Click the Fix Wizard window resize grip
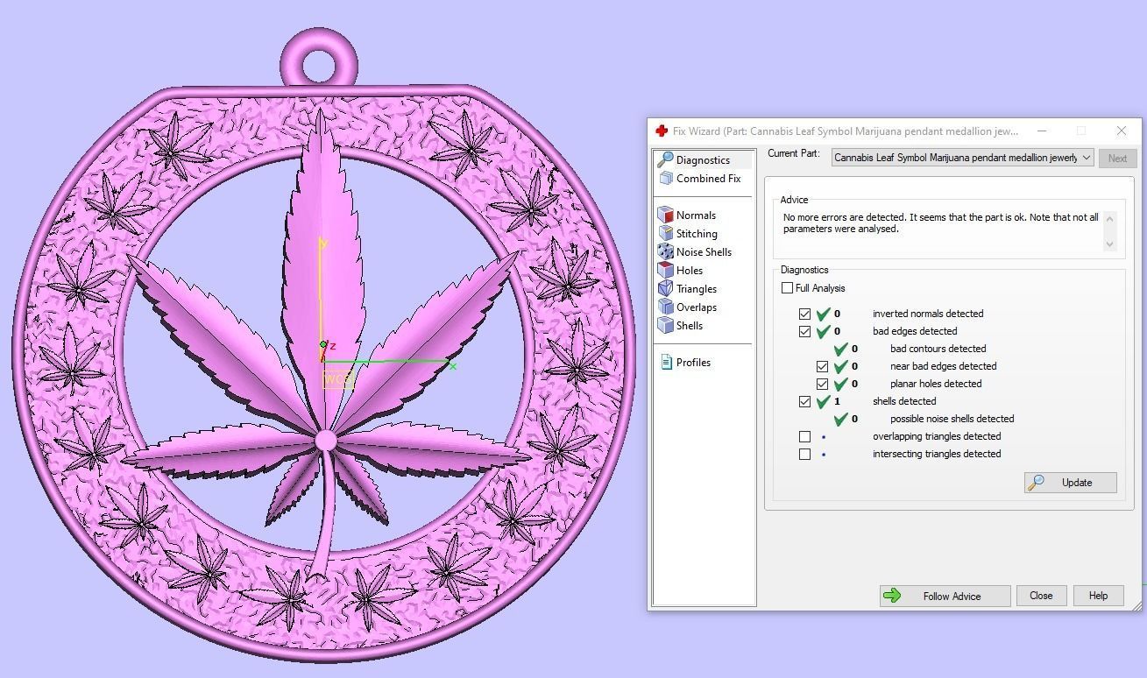Viewport: 1147px width, 678px height. pos(1137,604)
